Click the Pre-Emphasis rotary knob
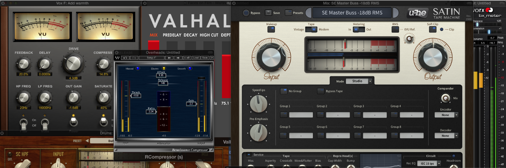 coord(259,132)
